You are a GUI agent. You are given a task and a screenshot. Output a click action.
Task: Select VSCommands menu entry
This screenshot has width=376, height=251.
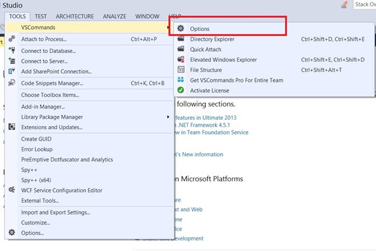pyautogui.click(x=88, y=28)
